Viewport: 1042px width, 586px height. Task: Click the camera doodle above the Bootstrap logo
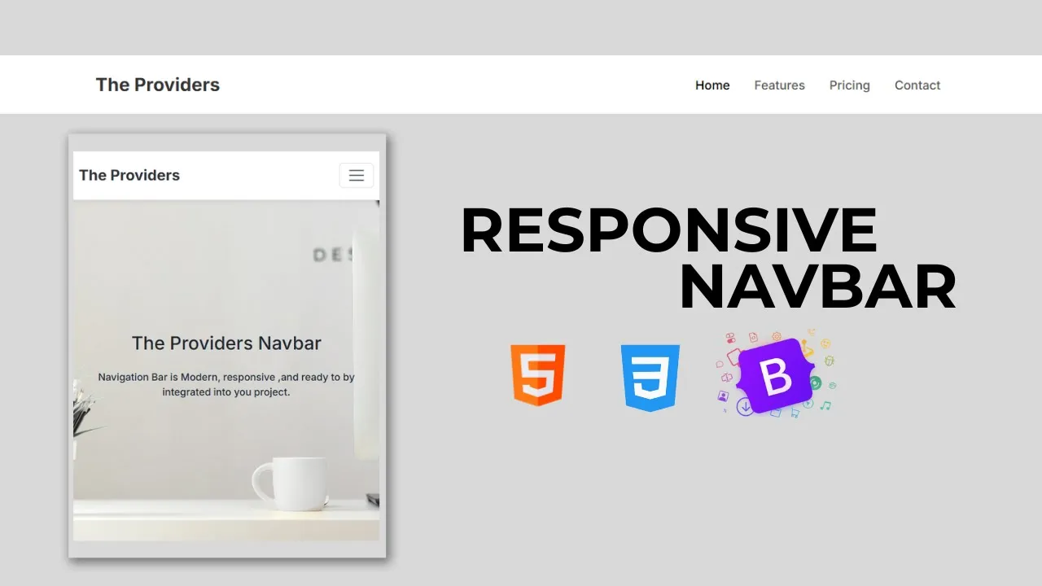(x=752, y=336)
